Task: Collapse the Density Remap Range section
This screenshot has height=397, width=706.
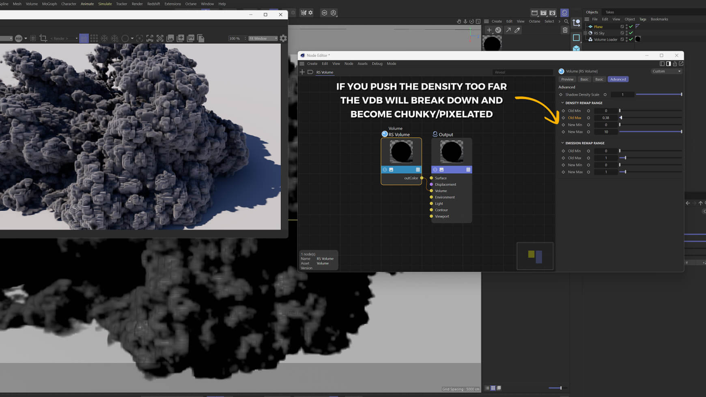Action: 562,103
